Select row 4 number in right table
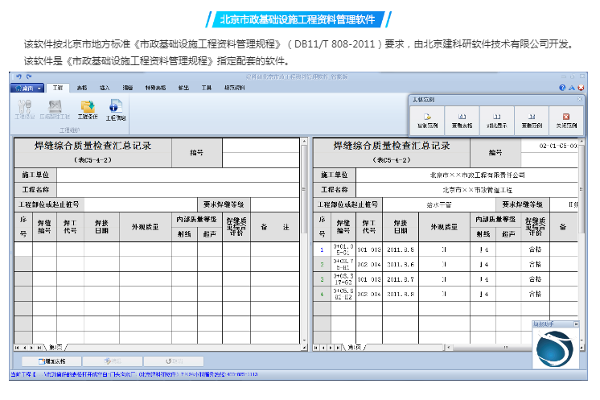Viewport: 600px width, 400px height. [322, 295]
